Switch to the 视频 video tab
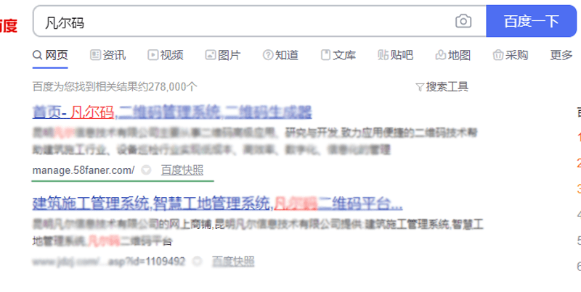This screenshot has height=292, width=581. click(x=166, y=55)
